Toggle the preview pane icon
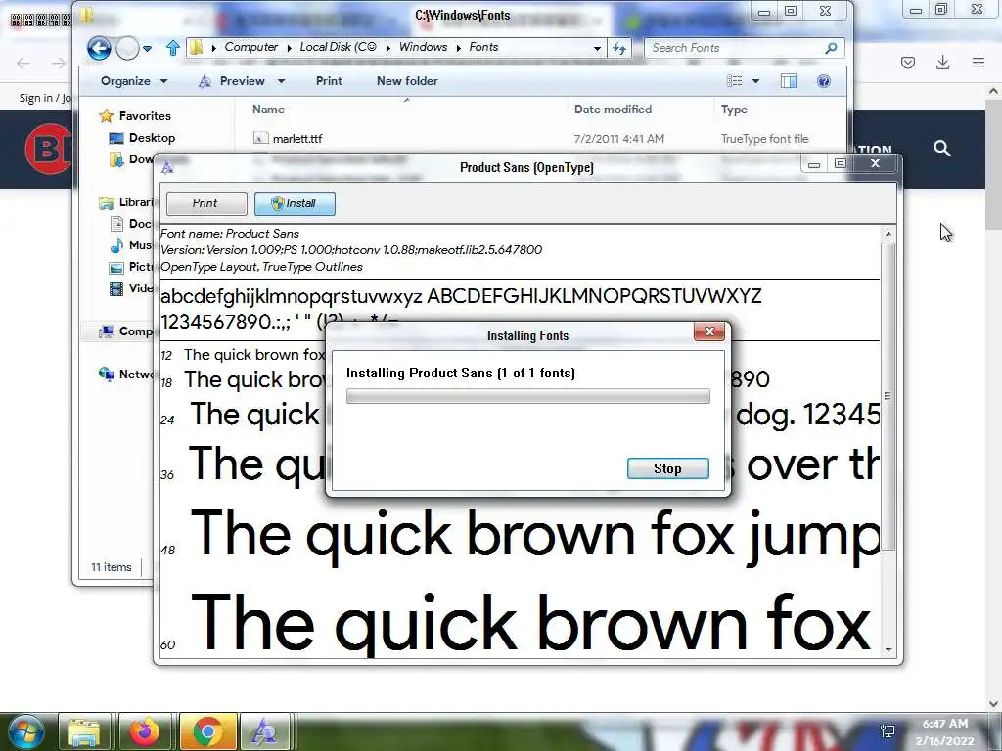Viewport: 1002px width, 751px height. coord(789,80)
